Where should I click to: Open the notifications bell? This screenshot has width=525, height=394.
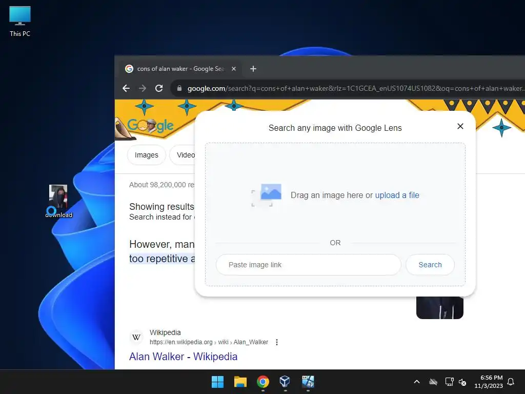click(511, 382)
